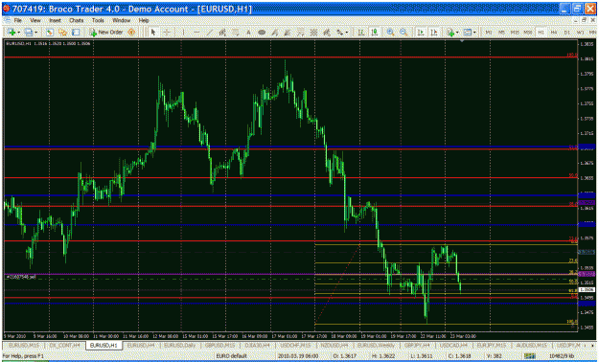Switch to the EURUSD,H1 chart tab
The height and width of the screenshot is (362, 599).
coord(104,345)
